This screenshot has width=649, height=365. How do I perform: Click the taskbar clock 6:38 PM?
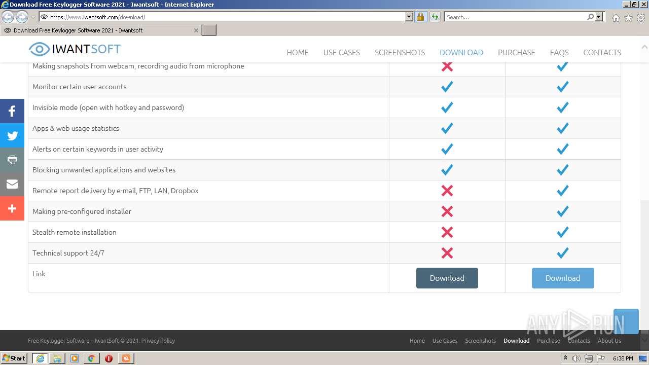[623, 358]
